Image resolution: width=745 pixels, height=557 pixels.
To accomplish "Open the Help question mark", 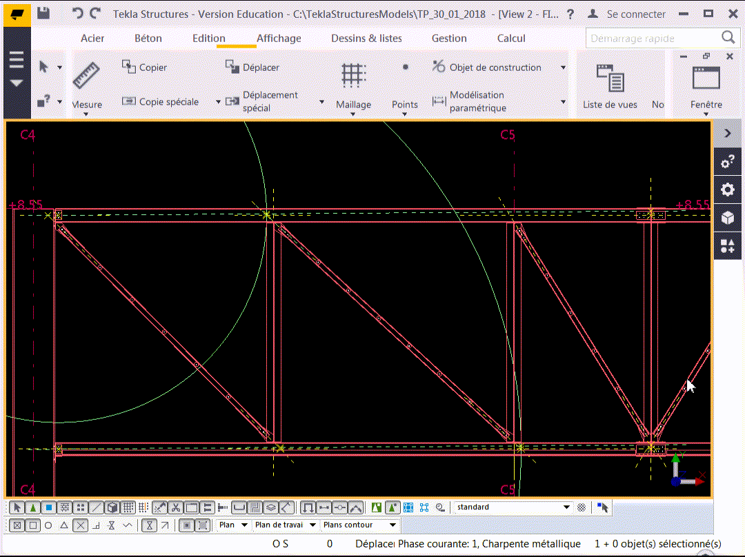I will pyautogui.click(x=570, y=14).
